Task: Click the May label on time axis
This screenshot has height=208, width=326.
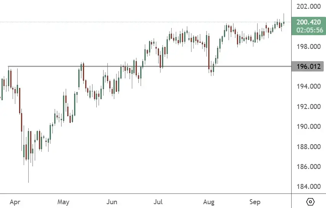Action: (x=63, y=201)
